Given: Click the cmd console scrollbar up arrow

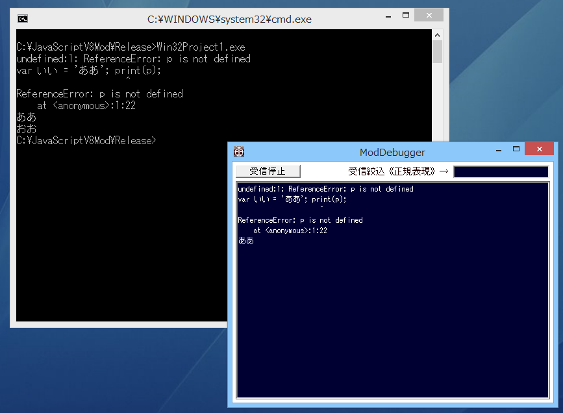Looking at the screenshot, I should pos(438,35).
